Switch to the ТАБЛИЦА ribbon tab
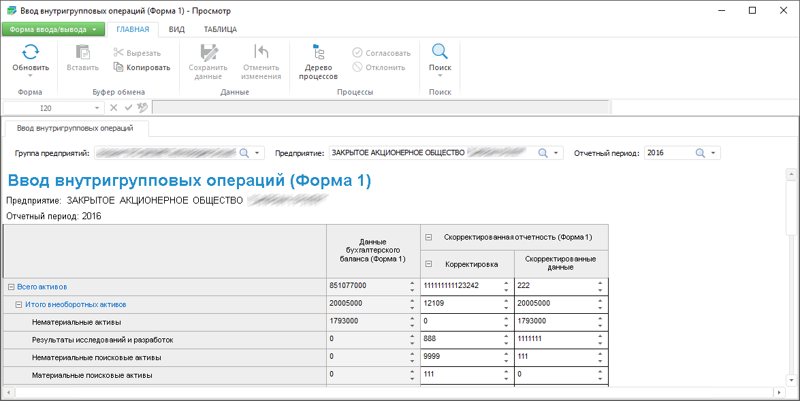This screenshot has height=401, width=800. click(220, 29)
